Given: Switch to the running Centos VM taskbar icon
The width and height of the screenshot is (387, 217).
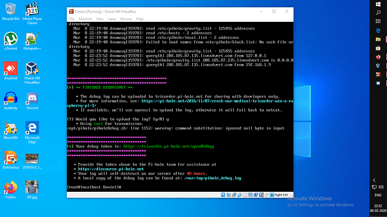Looking at the screenshot, I should coord(378,75).
